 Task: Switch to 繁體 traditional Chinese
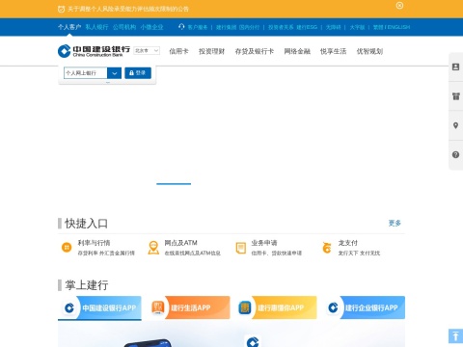click(378, 27)
